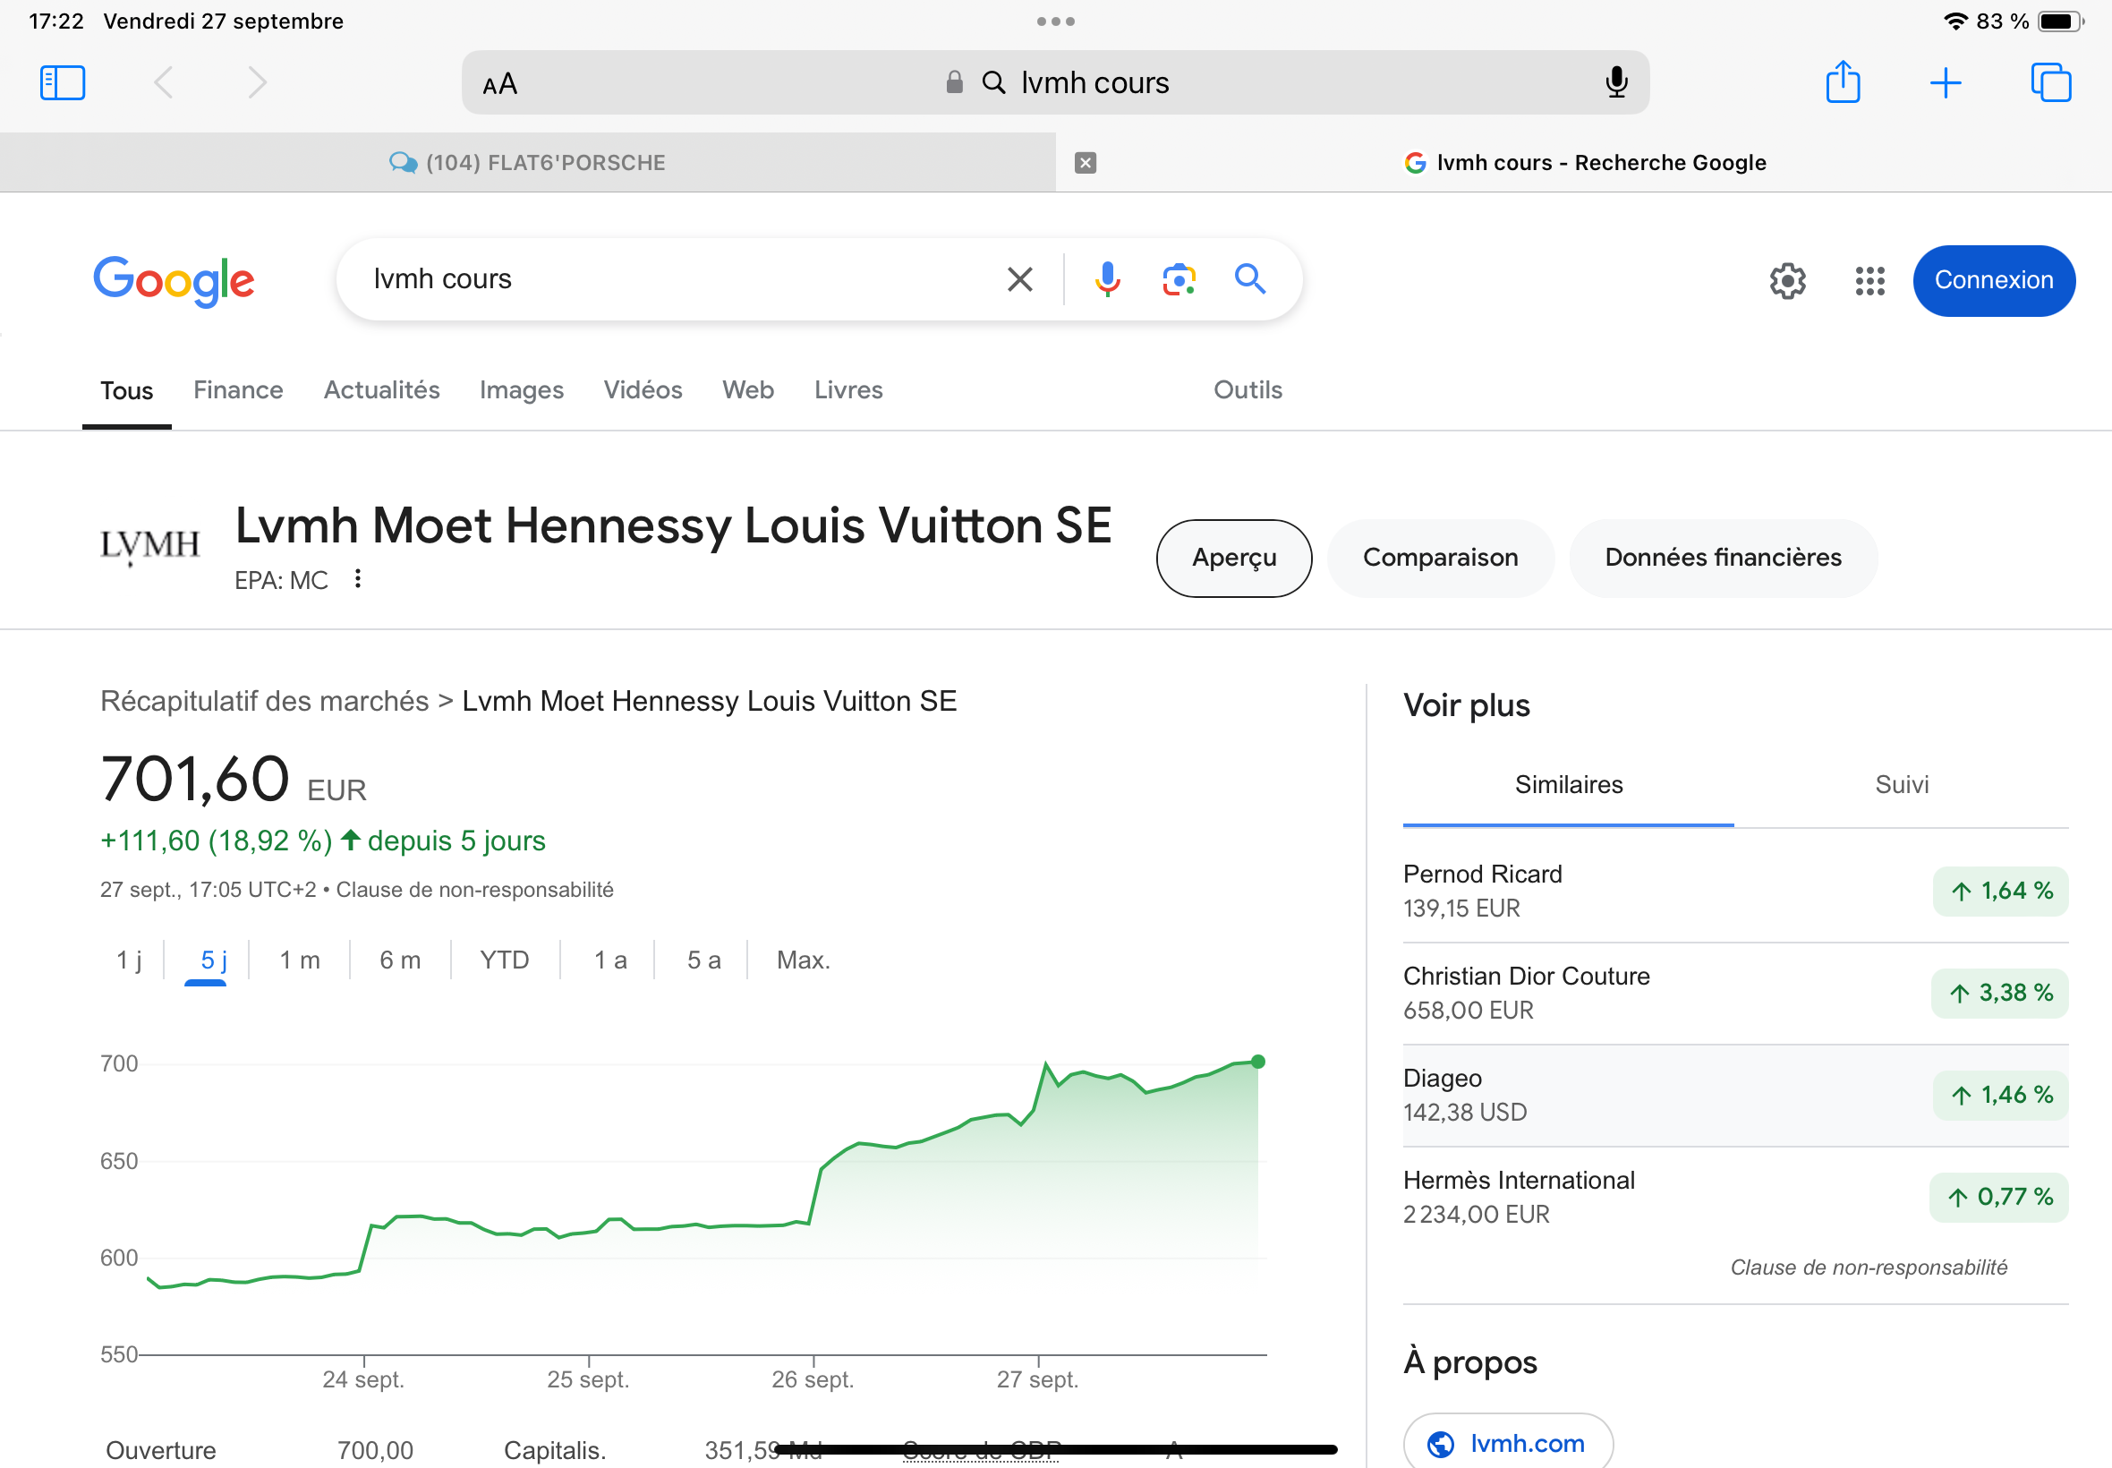This screenshot has width=2112, height=1468.
Task: Open a new tab with plus icon
Action: click(1946, 82)
